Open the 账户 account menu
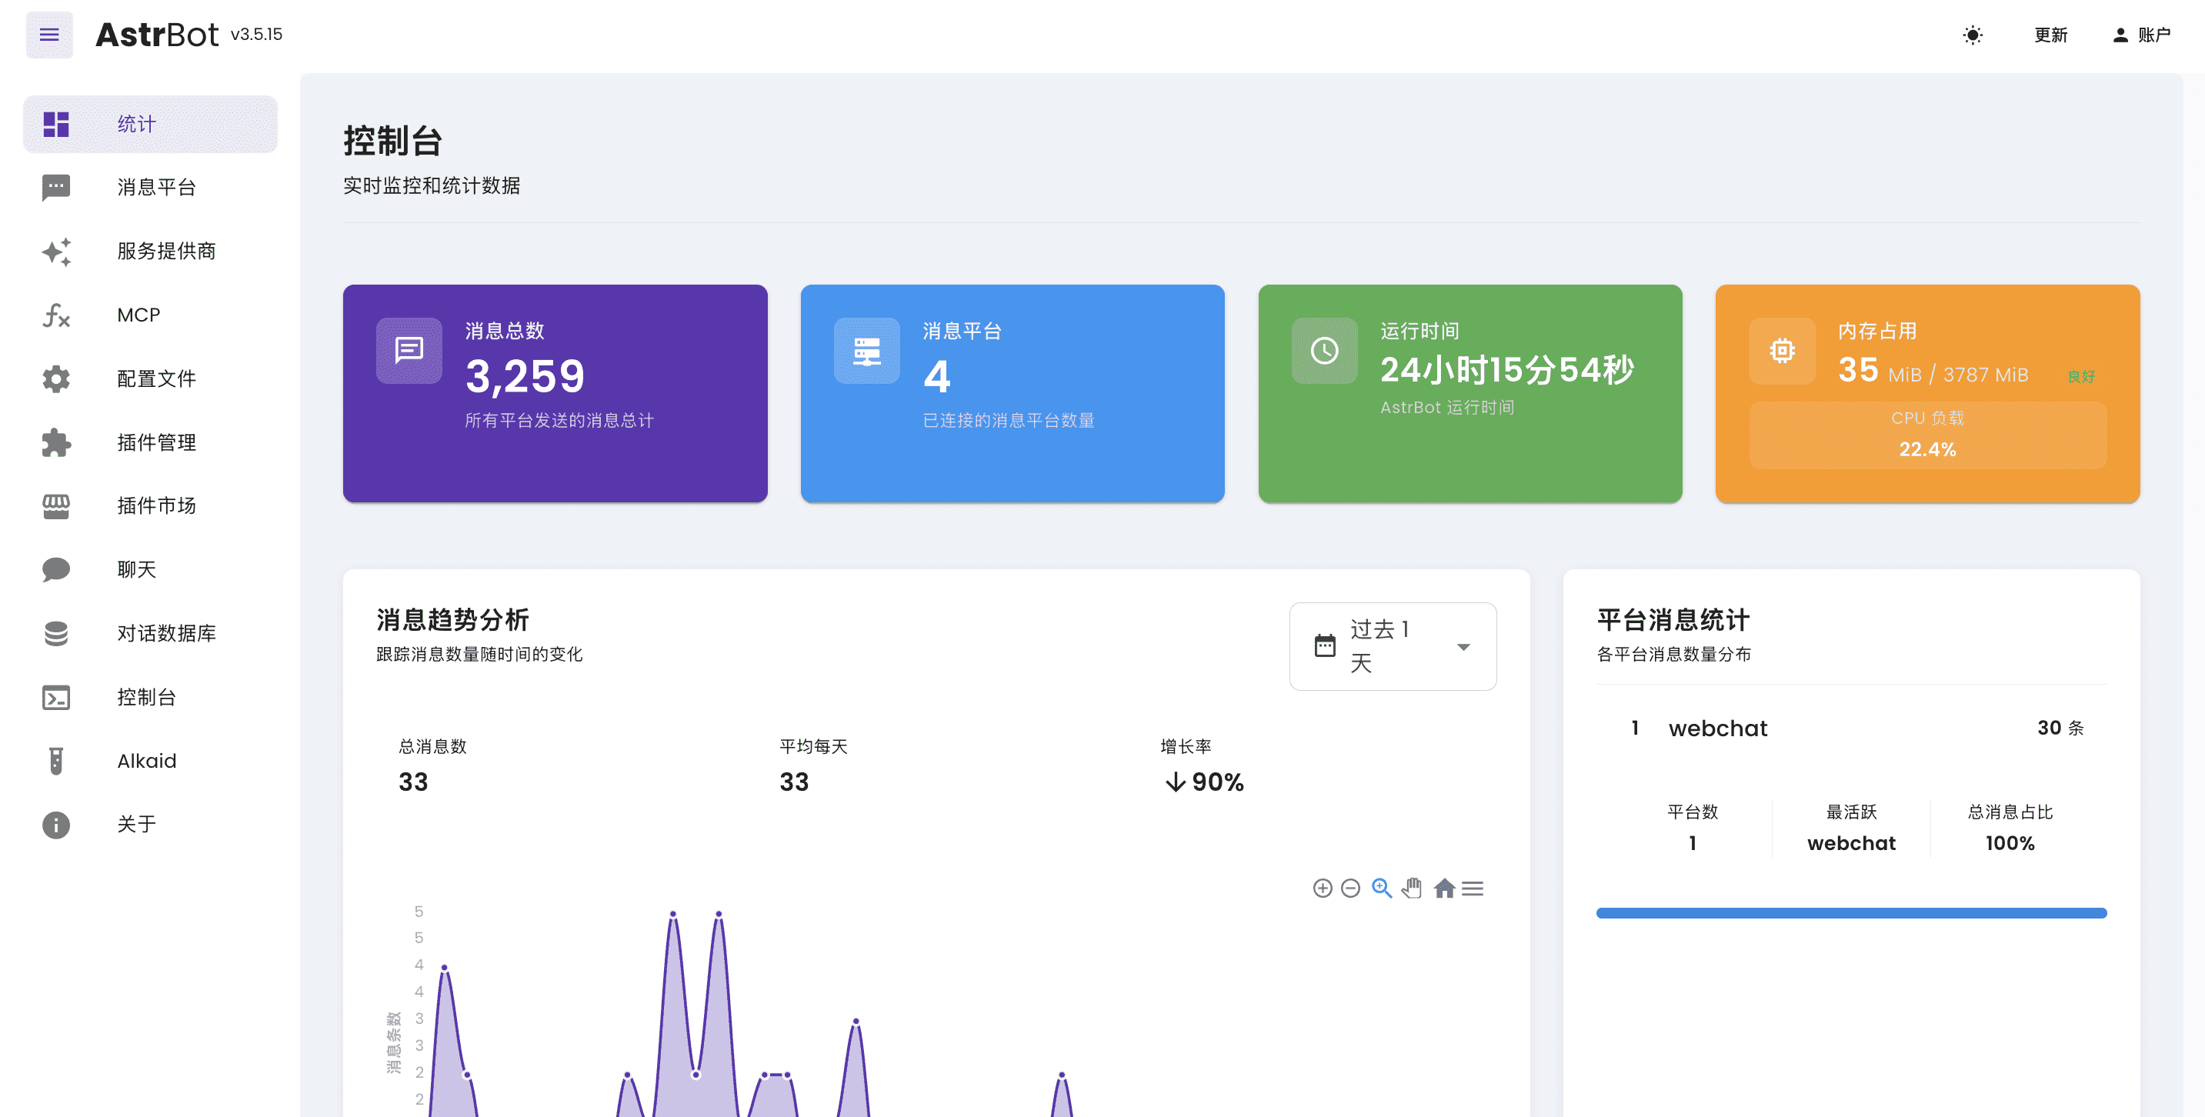Image resolution: width=2205 pixels, height=1117 pixels. click(2142, 35)
